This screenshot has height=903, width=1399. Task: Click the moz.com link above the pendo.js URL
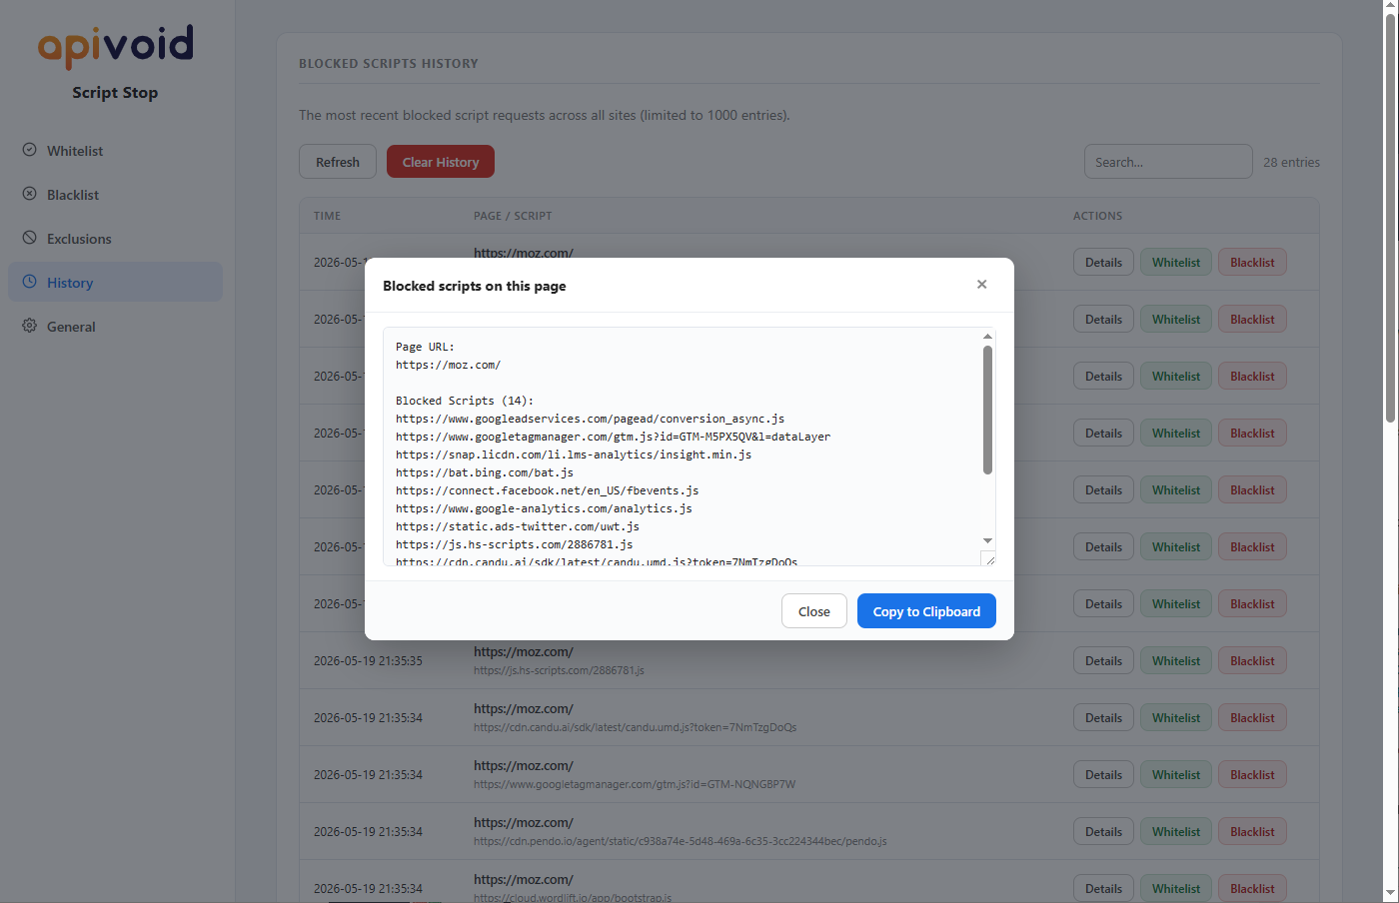pyautogui.click(x=524, y=822)
